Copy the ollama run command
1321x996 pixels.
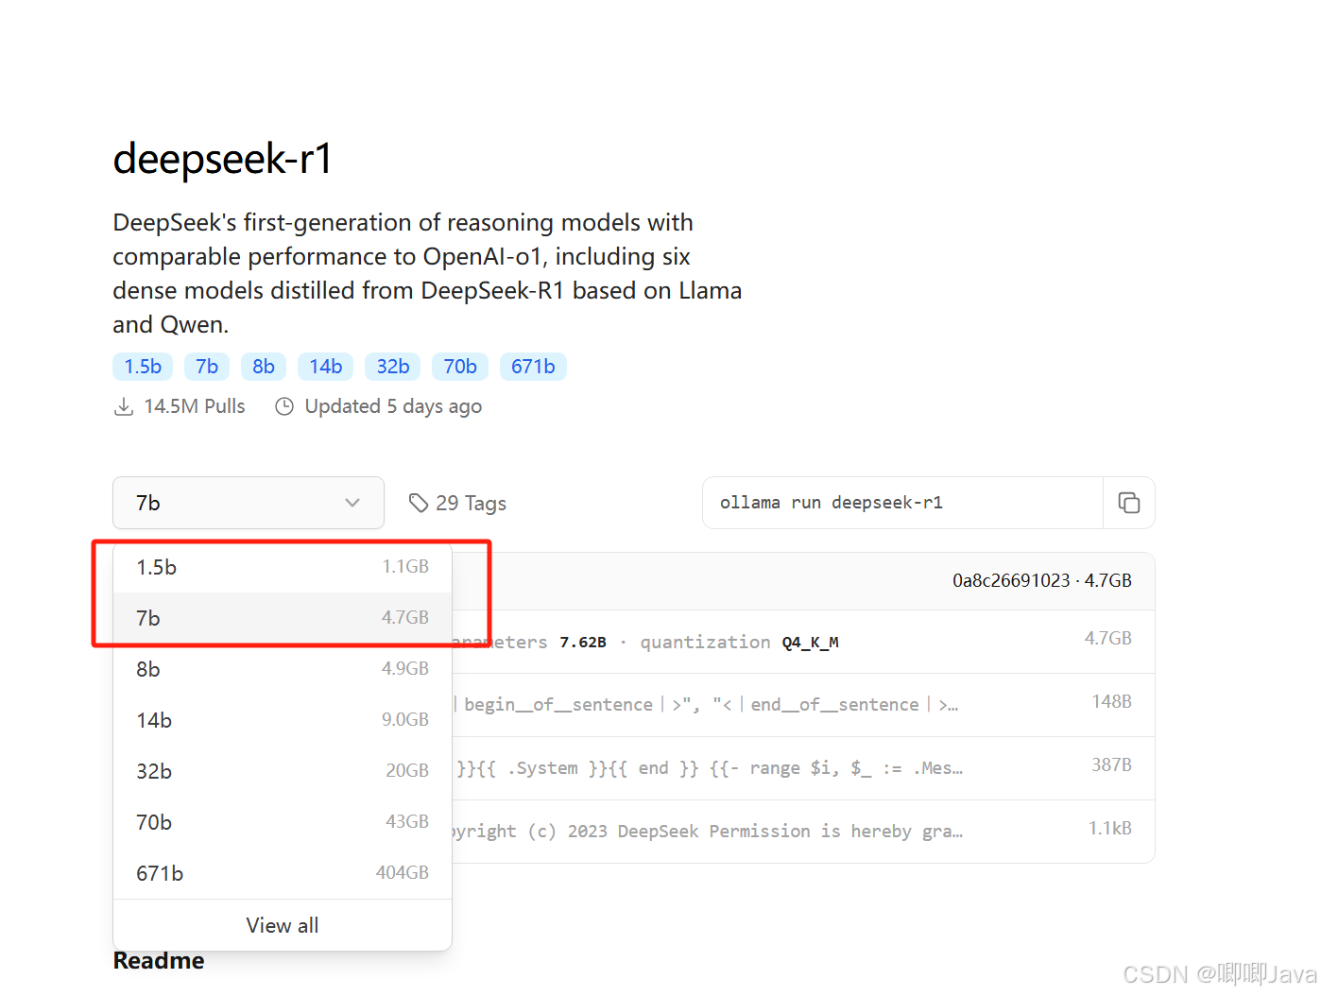[x=1128, y=503]
